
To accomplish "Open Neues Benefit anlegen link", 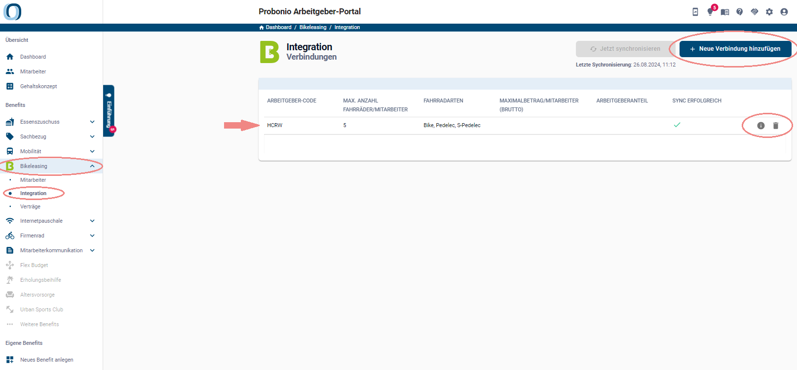I will coord(47,360).
